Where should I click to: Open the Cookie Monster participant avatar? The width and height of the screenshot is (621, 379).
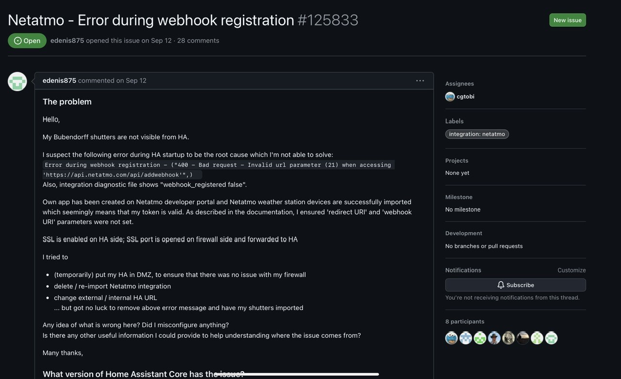(452, 338)
